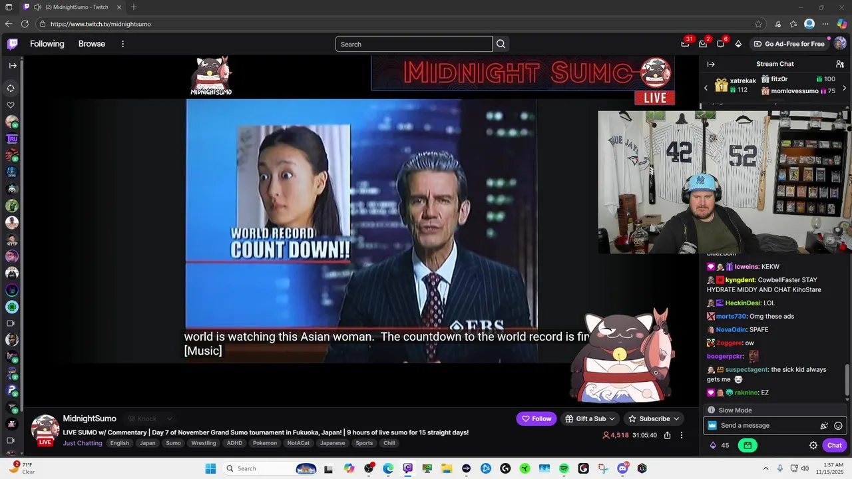
Task: Go back with the browser back arrow
Action: 9,24
